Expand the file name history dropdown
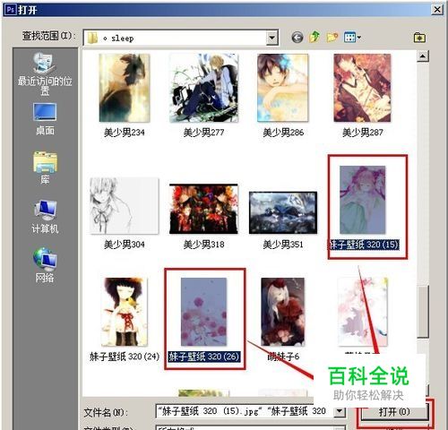Screen dimensions: 448x430 (x=340, y=412)
